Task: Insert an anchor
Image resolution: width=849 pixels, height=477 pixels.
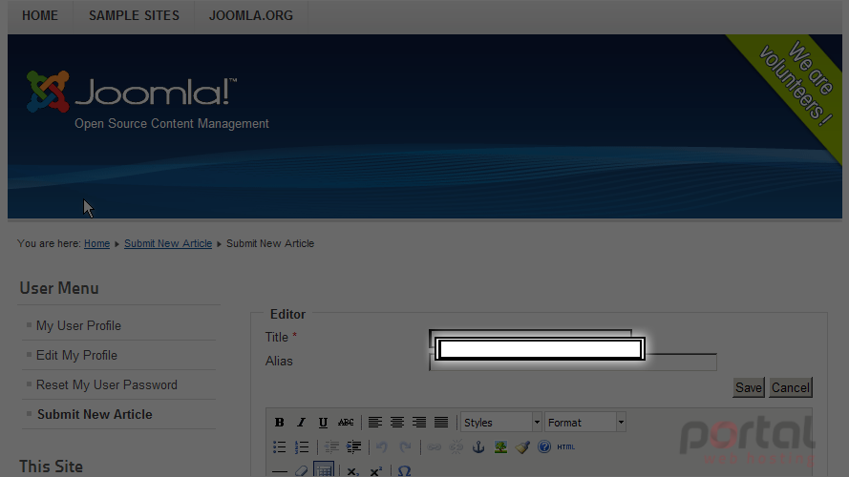Action: 478,446
